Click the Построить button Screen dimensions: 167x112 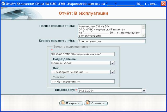click(x=71, y=103)
